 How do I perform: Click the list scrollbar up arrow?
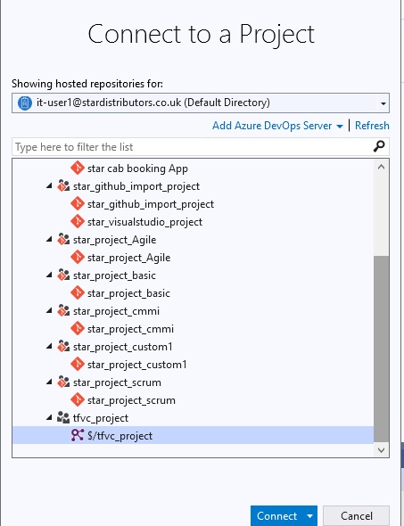pos(381,167)
